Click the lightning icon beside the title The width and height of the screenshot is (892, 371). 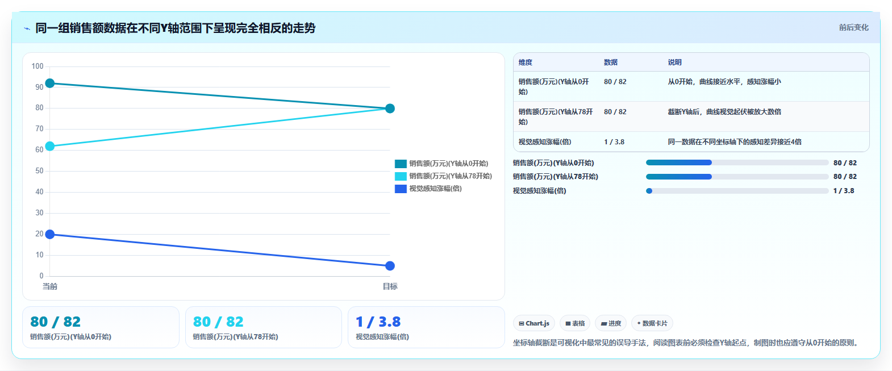27,28
